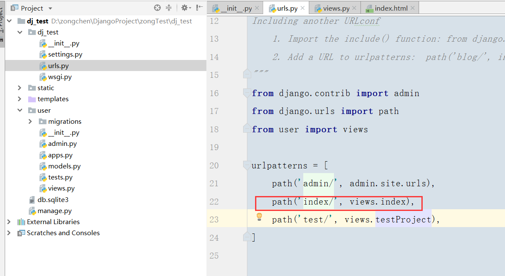The image size is (505, 276).
Task: Expand the static folder
Action: pos(19,88)
